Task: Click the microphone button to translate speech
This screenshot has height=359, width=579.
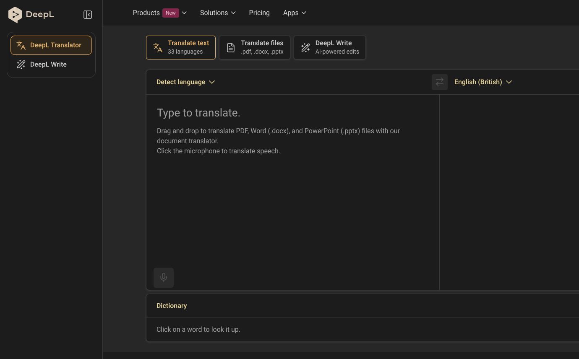Action: tap(164, 278)
